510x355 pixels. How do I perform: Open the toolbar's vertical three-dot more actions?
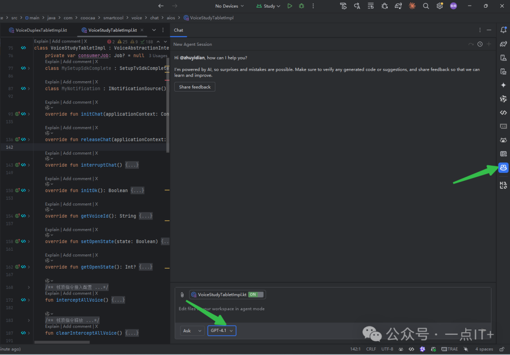point(313,6)
